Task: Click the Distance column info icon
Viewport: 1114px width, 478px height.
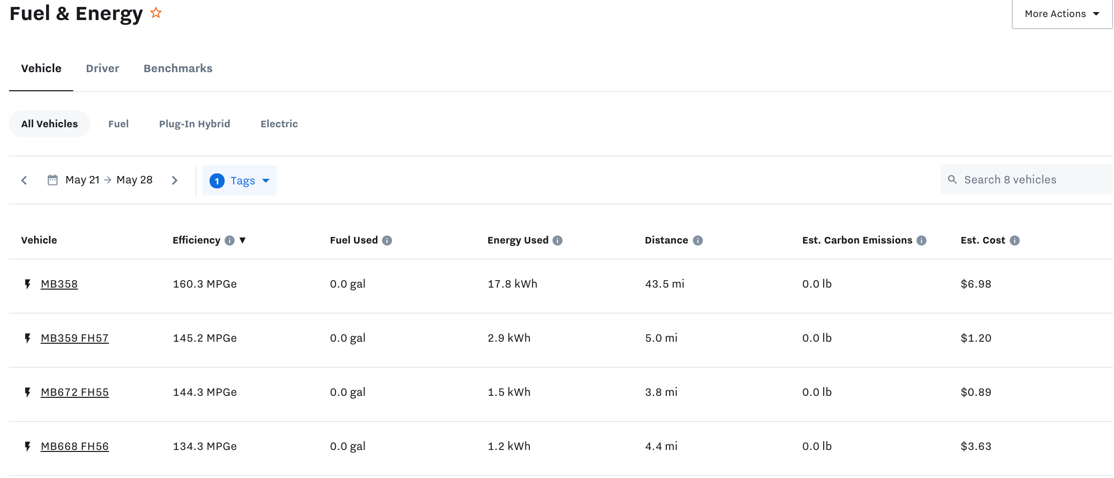Action: point(697,240)
